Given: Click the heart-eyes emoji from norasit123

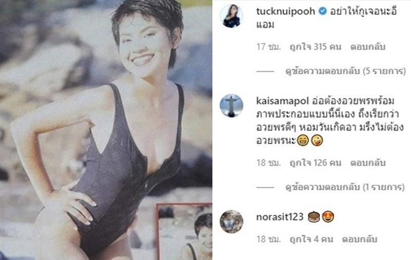Looking at the screenshot, I should [328, 217].
